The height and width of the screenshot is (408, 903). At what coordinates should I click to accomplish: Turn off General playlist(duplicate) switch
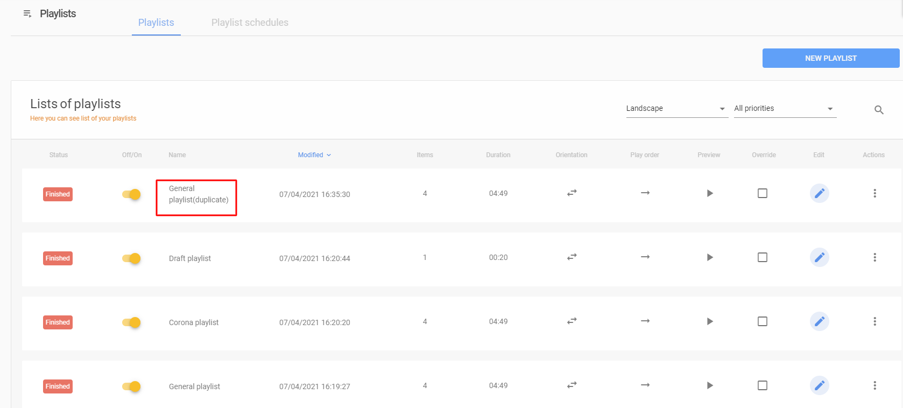[131, 194]
